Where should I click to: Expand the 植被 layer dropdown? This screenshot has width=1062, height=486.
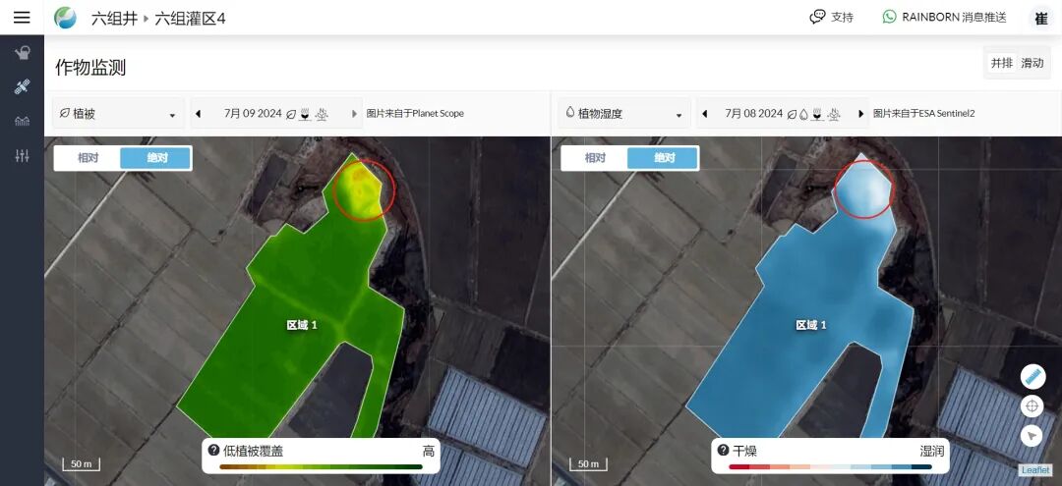point(118,114)
